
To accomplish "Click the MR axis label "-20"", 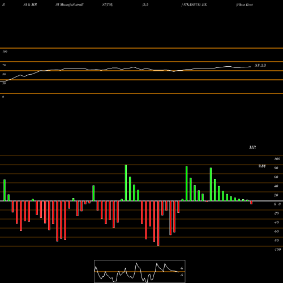I will [x=276, y=213].
